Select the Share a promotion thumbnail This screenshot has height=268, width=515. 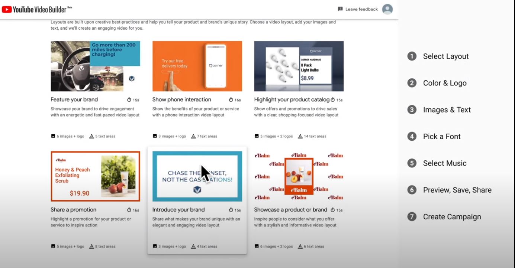[x=95, y=176]
